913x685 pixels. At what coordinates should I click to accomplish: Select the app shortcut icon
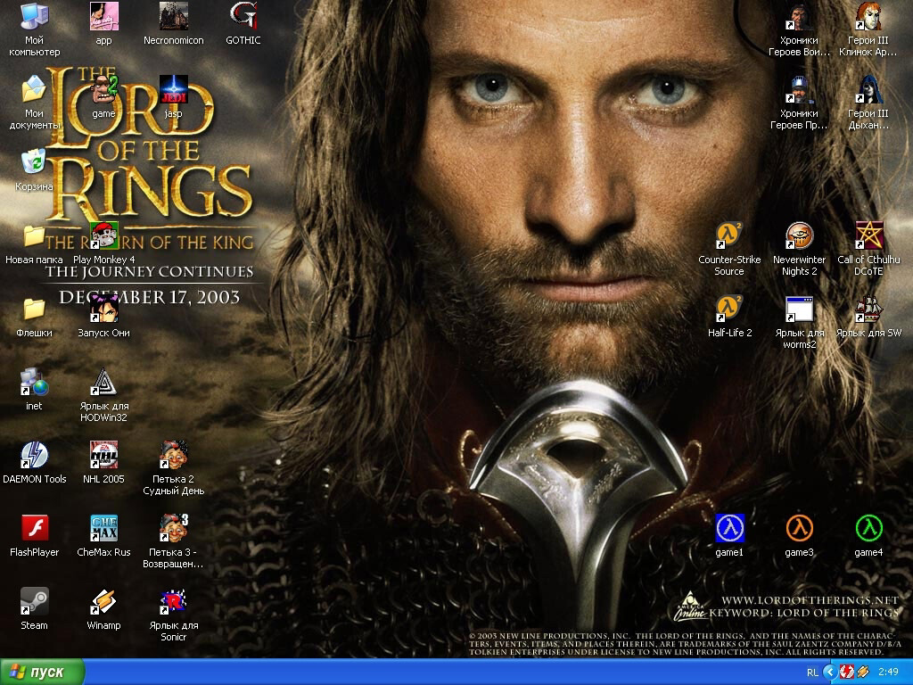point(103,16)
